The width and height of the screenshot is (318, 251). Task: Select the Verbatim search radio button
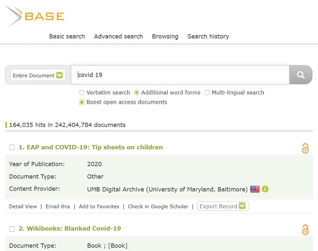point(82,93)
